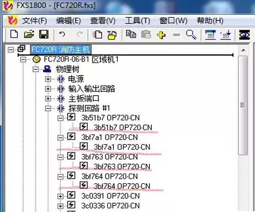Collapse the 探测回路 #1 node
The width and height of the screenshot is (255, 212).
tap(48, 109)
